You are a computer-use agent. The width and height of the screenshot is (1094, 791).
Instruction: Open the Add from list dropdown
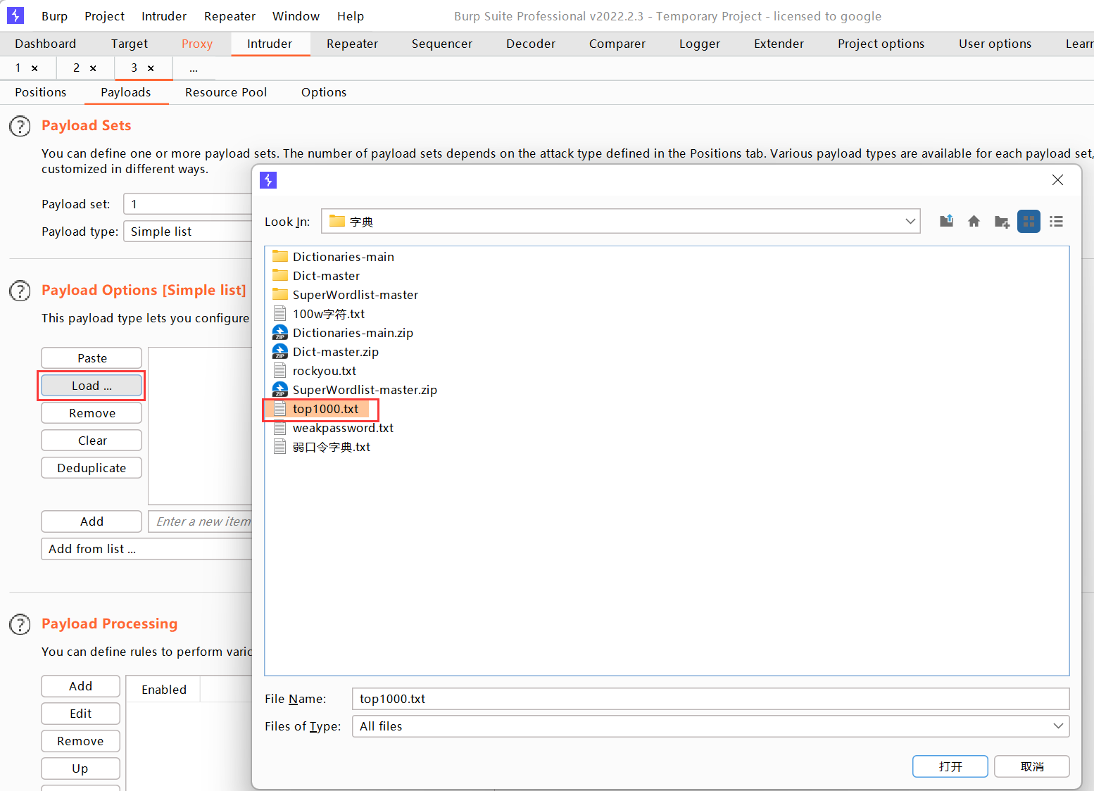click(146, 549)
